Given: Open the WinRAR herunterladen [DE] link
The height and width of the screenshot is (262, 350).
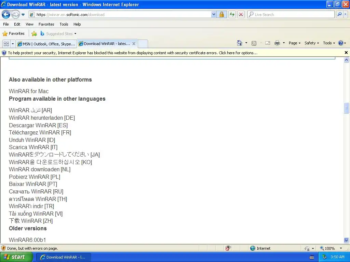Looking at the screenshot, I should pyautogui.click(x=42, y=118).
